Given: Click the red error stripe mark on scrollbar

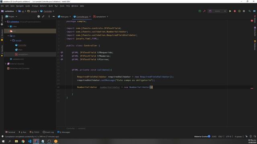Looking at the screenshot, I should (x=252, y=88).
